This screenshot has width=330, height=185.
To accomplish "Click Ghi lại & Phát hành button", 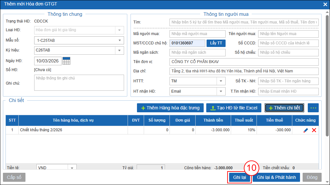I will pos(276,177).
